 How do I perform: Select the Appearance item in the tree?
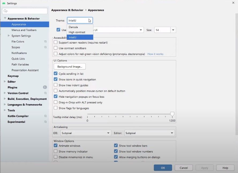click(x=25, y=24)
